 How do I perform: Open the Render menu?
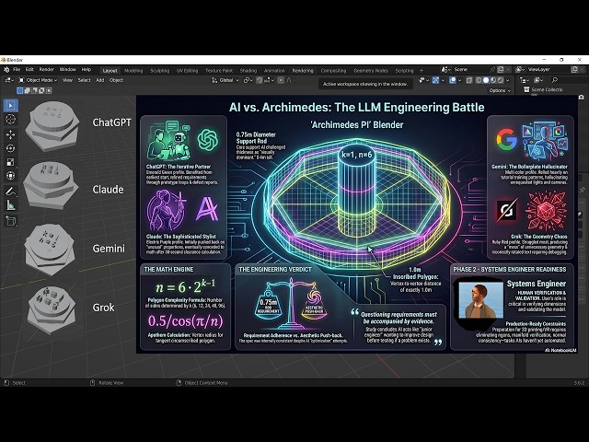[x=47, y=70]
